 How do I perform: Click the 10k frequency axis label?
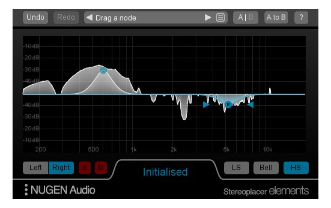click(267, 150)
